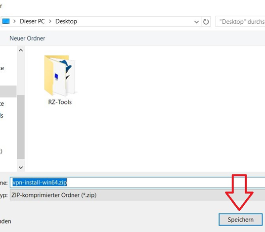Click the navigation pane scrollbar thumb

[x=21, y=127]
